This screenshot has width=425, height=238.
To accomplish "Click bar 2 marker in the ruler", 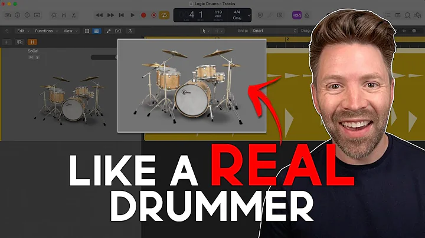I will click(287, 39).
